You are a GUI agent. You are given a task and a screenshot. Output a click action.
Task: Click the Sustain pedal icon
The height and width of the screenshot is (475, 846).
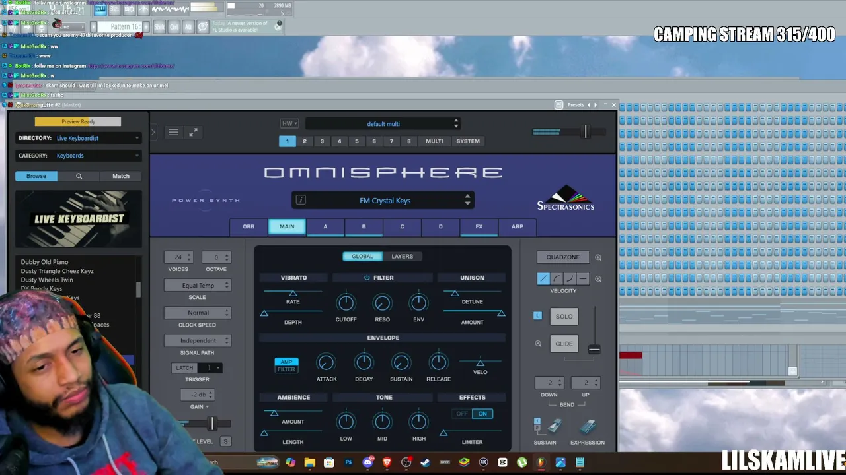(554, 426)
